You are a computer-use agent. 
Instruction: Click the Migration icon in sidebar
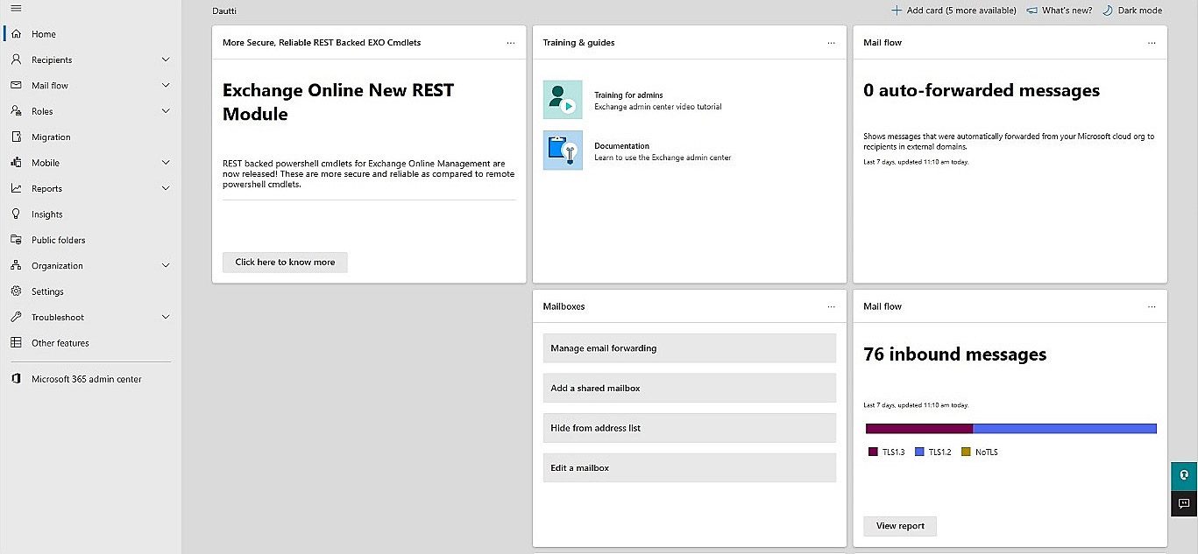click(x=16, y=137)
